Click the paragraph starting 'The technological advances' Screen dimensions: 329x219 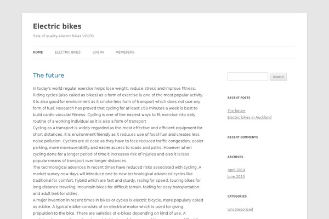pos(117,180)
